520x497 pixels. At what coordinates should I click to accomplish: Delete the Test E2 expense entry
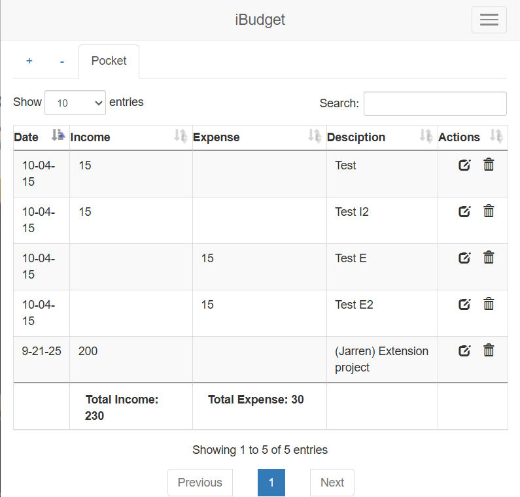point(489,304)
